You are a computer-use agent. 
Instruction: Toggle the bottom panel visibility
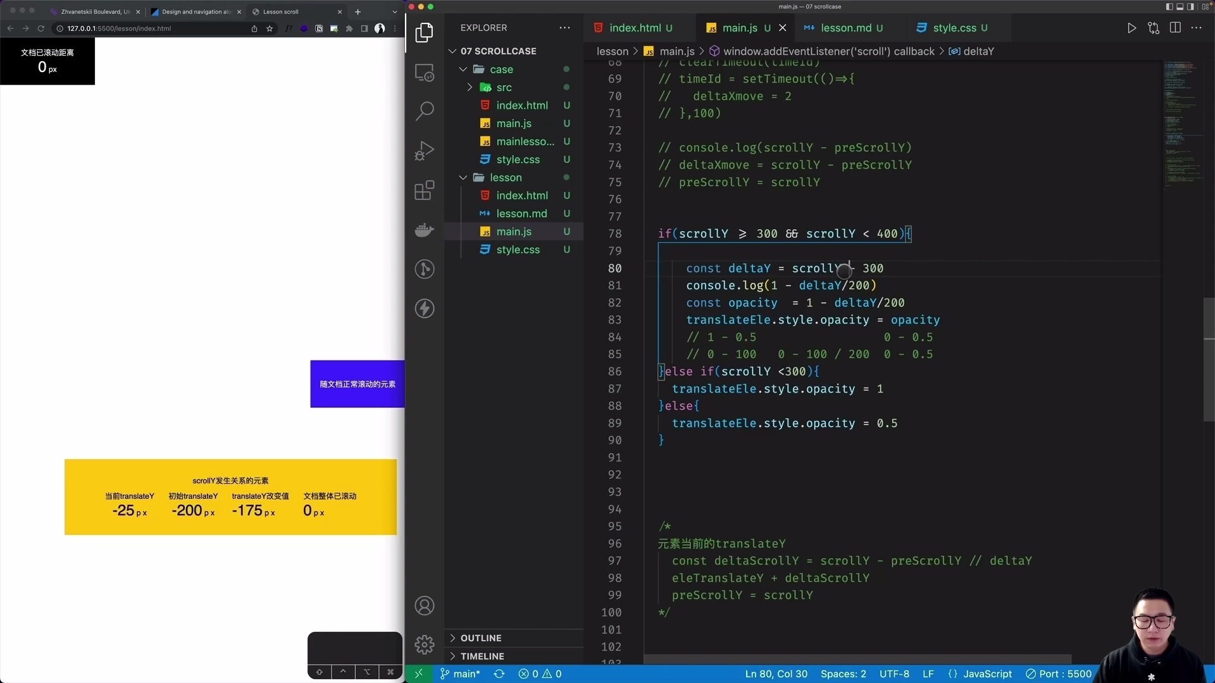pyautogui.click(x=1180, y=6)
